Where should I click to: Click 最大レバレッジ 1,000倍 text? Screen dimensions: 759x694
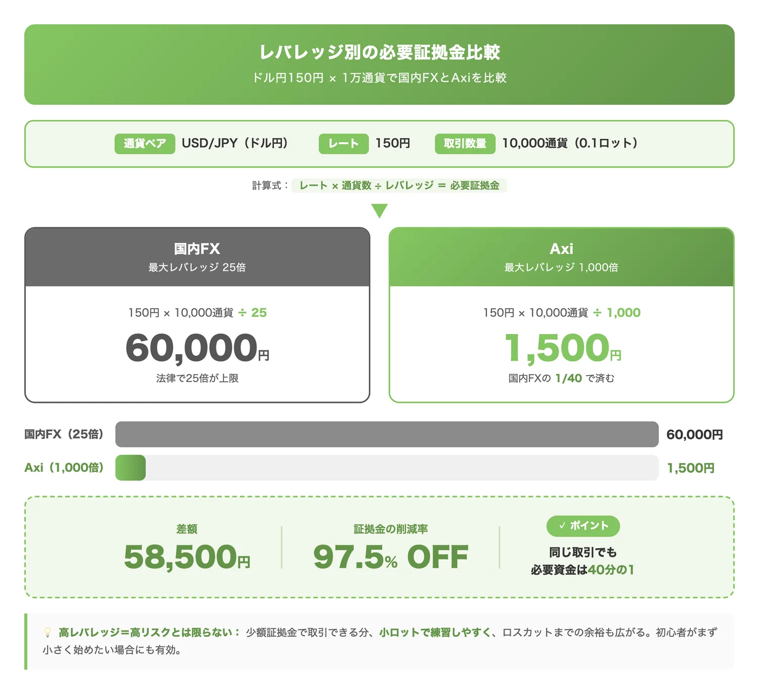coord(562,267)
